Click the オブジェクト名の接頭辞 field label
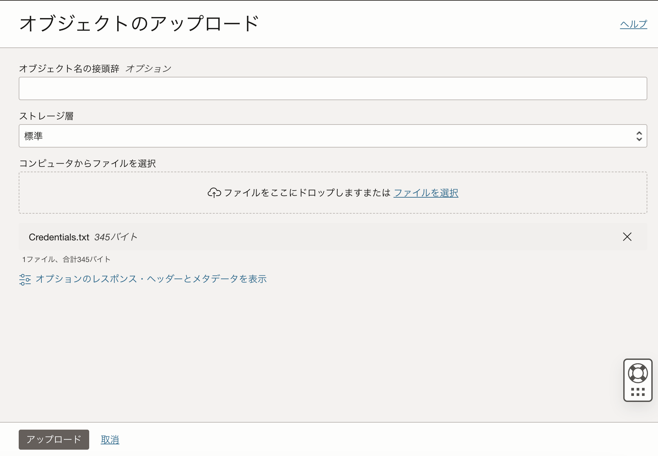Viewport: 658px width, 456px height. [69, 68]
